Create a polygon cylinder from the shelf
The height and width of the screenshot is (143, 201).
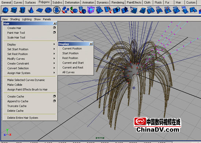pyautogui.click(x=23, y=10)
